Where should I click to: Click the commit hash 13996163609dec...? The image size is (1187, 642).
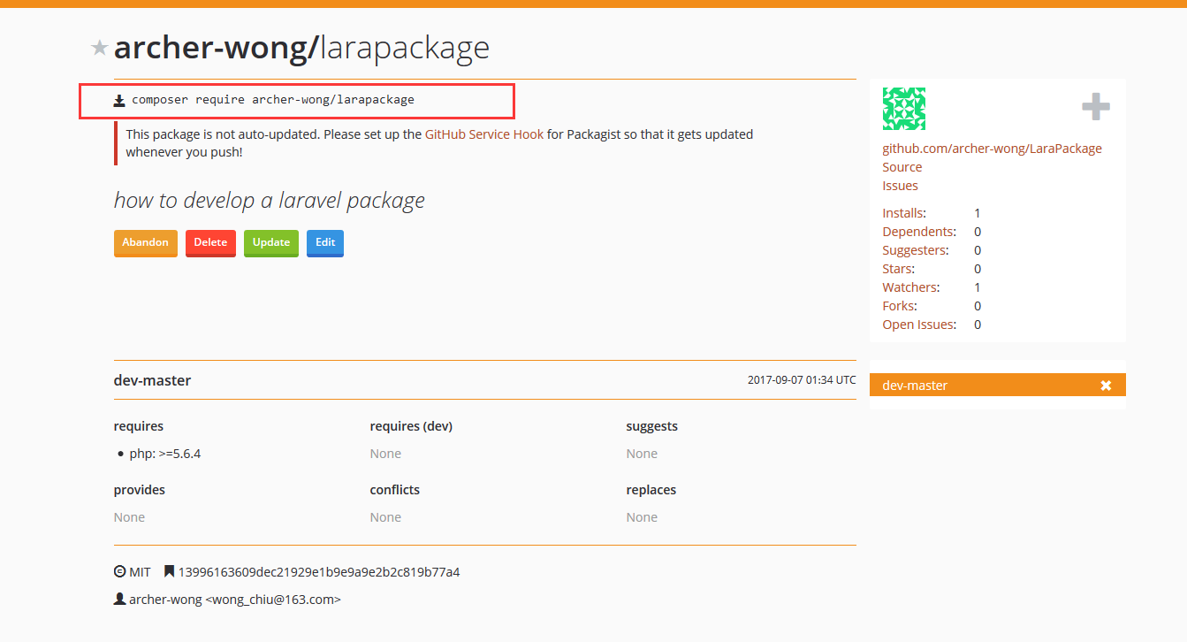(319, 572)
